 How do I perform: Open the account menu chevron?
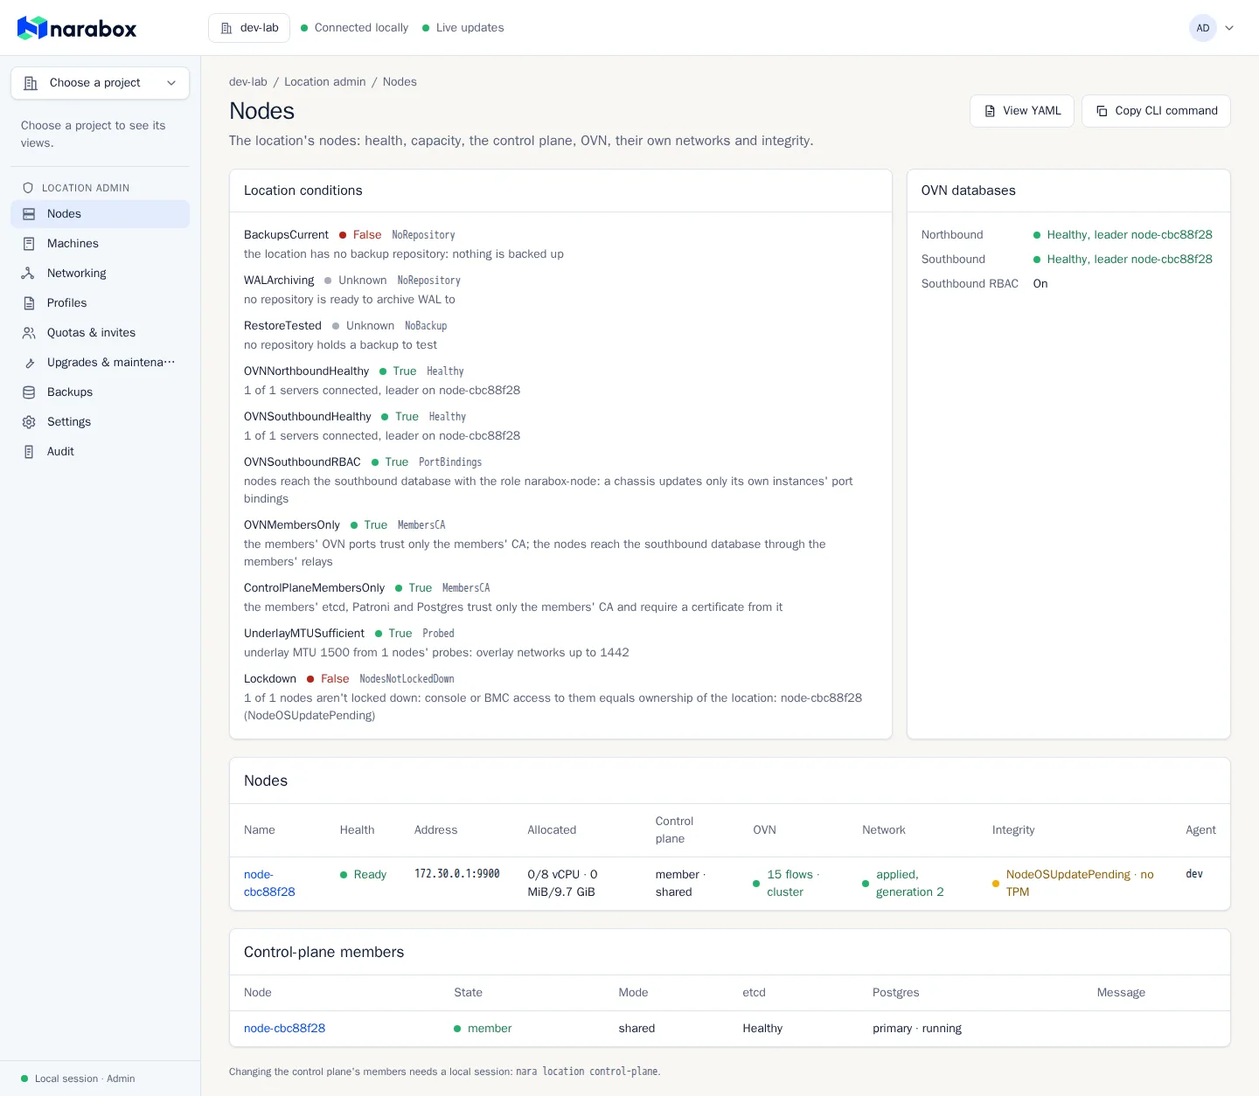tap(1229, 28)
